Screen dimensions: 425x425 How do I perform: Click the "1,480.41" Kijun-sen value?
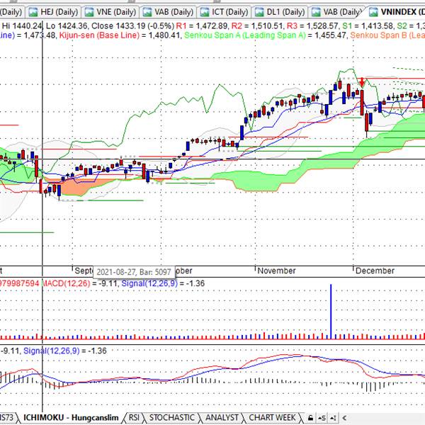(164, 35)
